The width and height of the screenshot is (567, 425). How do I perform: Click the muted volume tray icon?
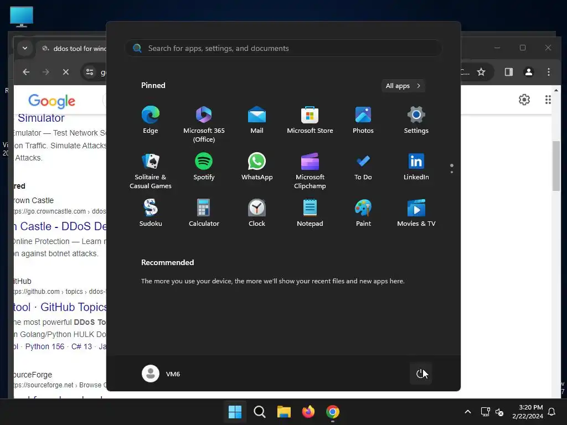pyautogui.click(x=499, y=412)
